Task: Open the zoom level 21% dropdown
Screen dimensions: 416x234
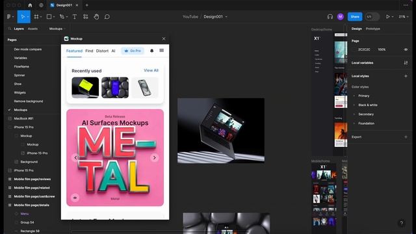Action: pyautogui.click(x=403, y=17)
